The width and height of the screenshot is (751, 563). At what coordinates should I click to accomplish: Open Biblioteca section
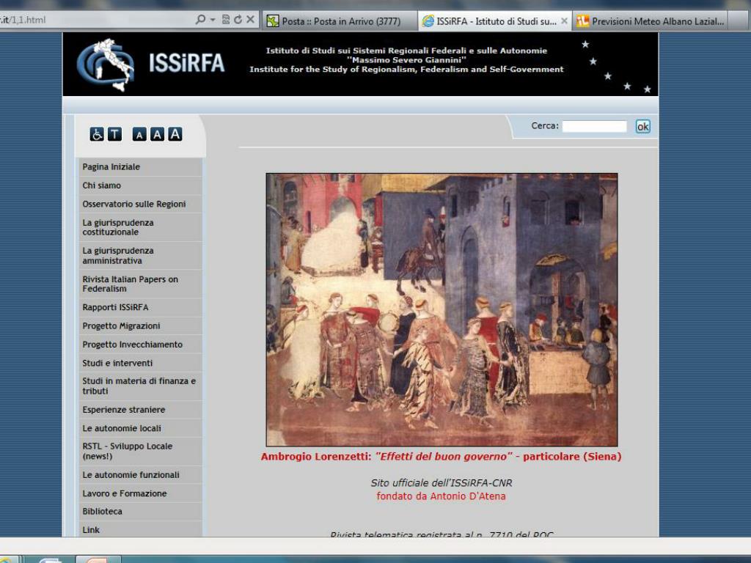tap(140, 512)
